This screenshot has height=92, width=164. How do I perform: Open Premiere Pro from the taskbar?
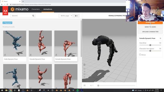point(82,90)
